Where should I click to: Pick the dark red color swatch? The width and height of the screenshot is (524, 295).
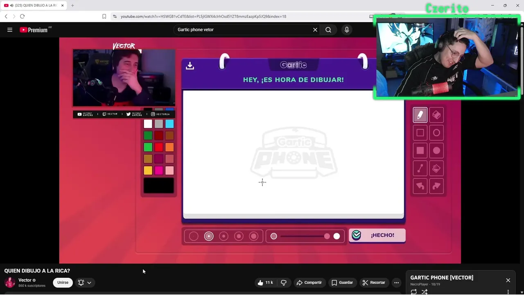point(159,135)
